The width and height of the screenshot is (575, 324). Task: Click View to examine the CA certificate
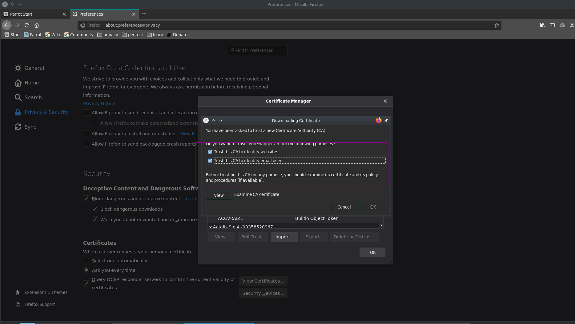point(219,195)
